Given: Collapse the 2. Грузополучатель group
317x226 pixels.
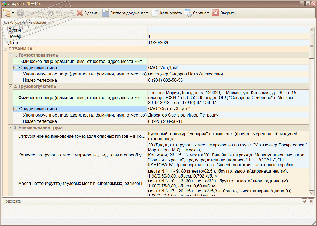Looking at the screenshot, I should [10, 86].
